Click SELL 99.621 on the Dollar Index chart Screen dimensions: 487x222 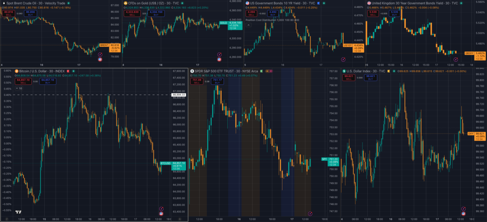[349, 78]
